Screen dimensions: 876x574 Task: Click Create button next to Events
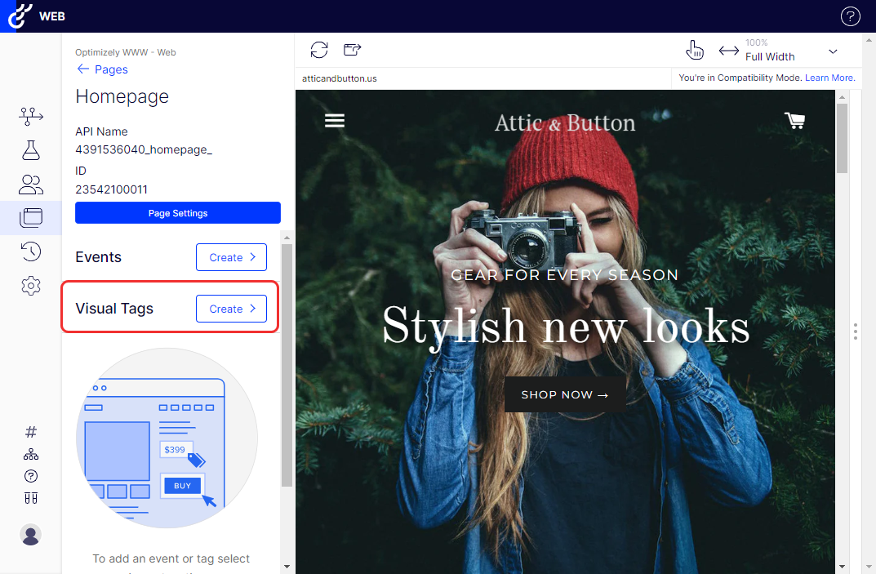click(x=231, y=257)
